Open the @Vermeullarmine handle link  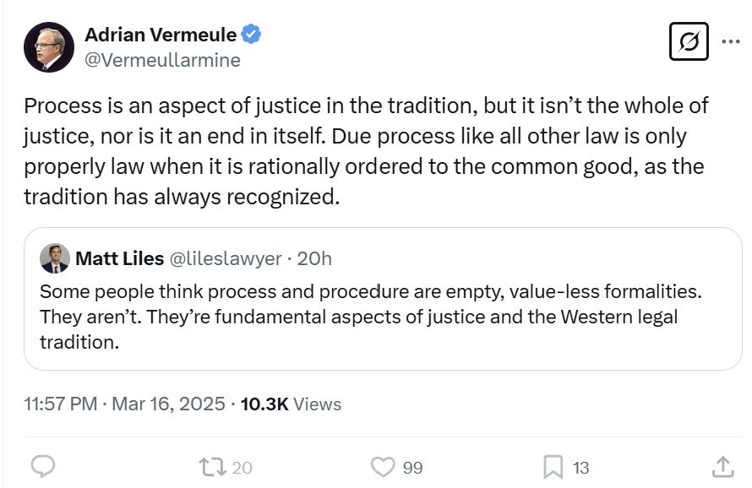pyautogui.click(x=162, y=60)
